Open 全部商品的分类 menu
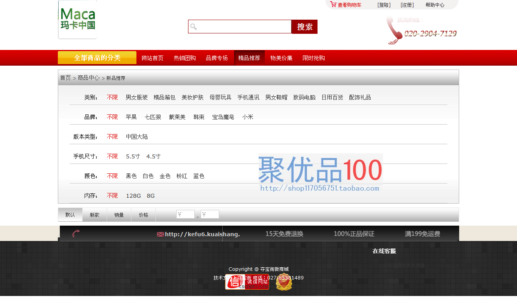 97,58
